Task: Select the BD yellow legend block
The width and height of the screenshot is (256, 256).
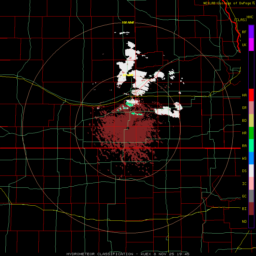Action: [x=251, y=121]
